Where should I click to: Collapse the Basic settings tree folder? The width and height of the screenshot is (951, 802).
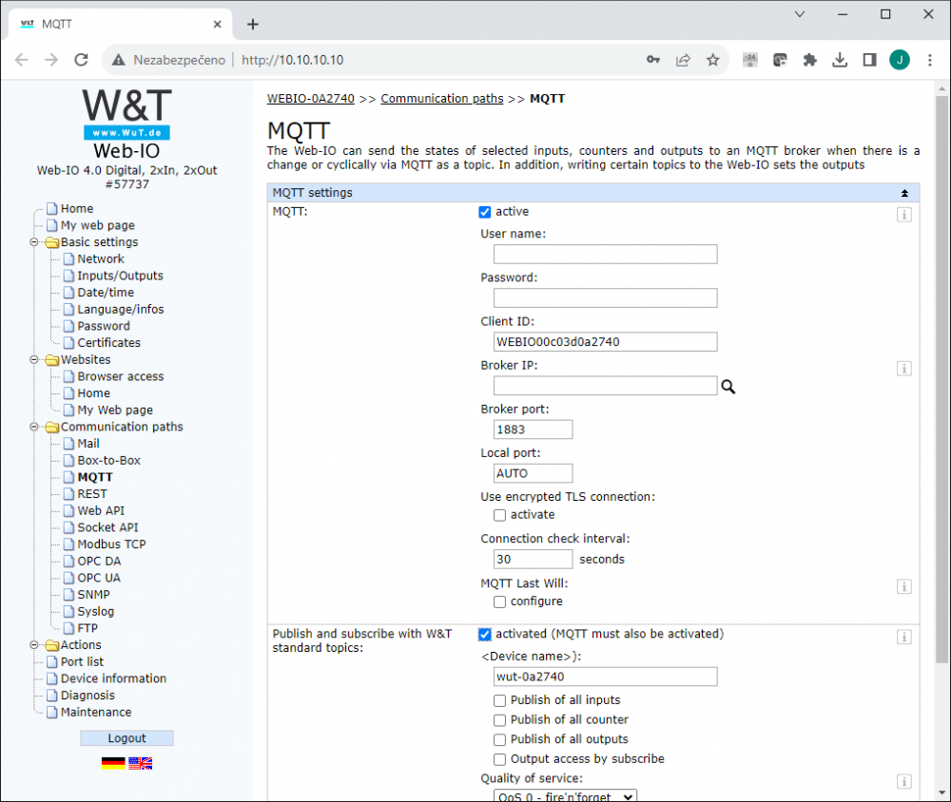[34, 242]
